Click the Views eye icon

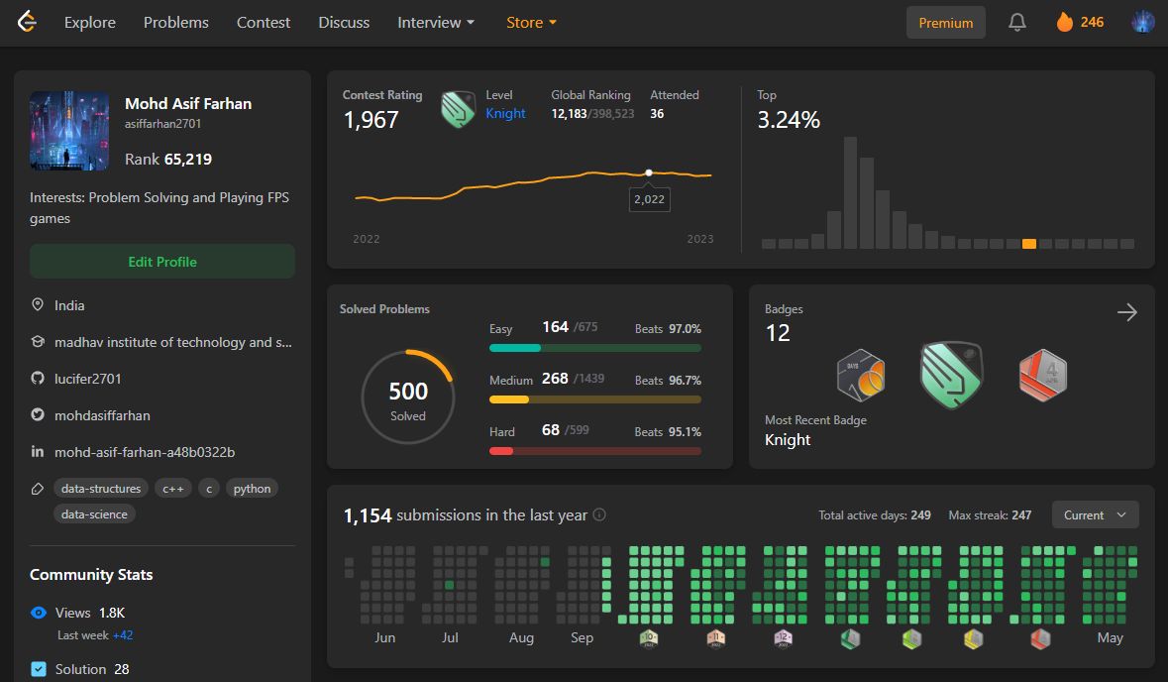[x=38, y=613]
